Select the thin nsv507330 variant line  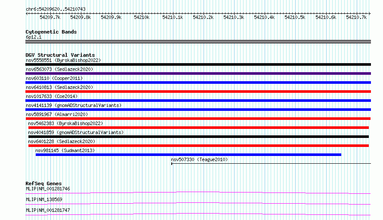(271, 164)
